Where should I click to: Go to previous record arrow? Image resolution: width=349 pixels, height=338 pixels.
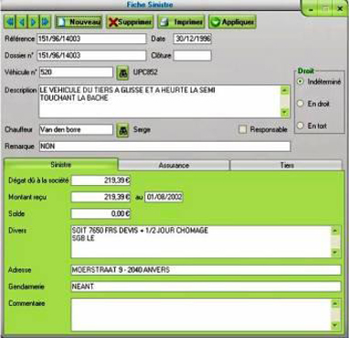click(x=21, y=22)
